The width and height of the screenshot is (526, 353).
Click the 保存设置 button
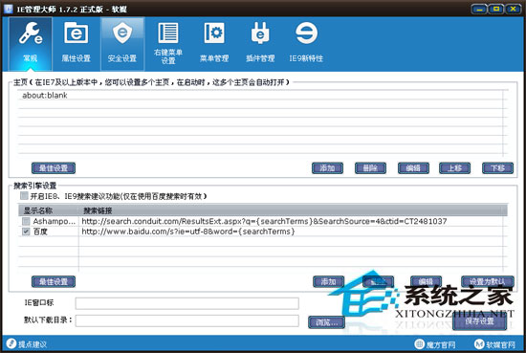(x=479, y=321)
